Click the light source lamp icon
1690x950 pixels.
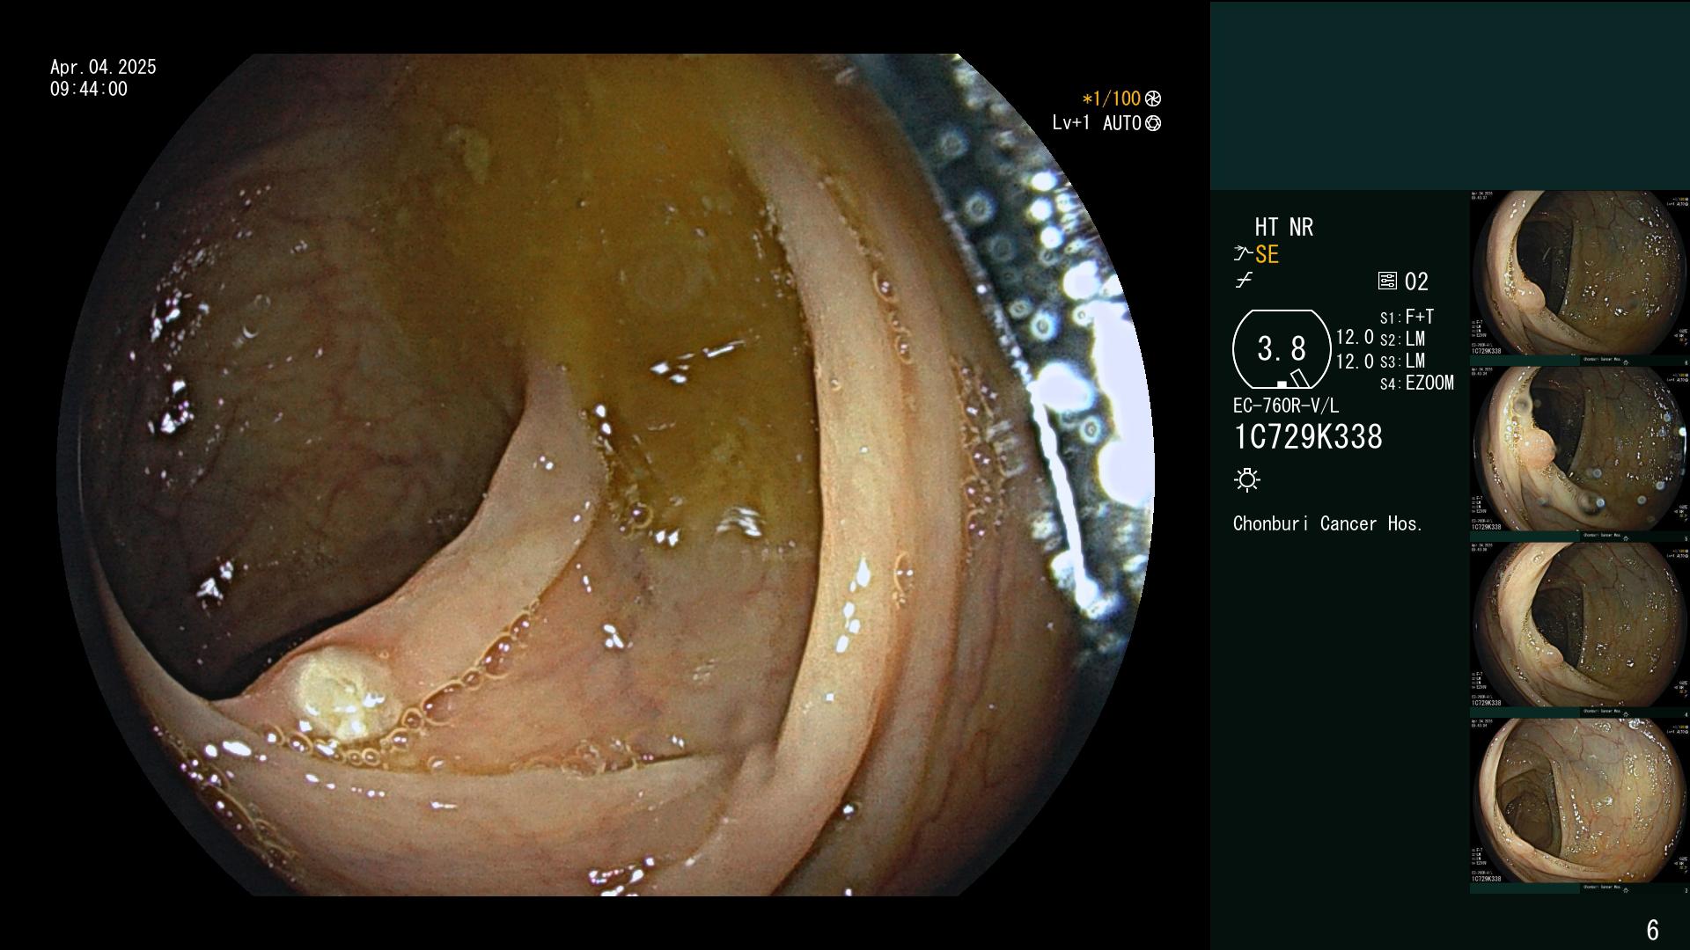coord(1247,479)
